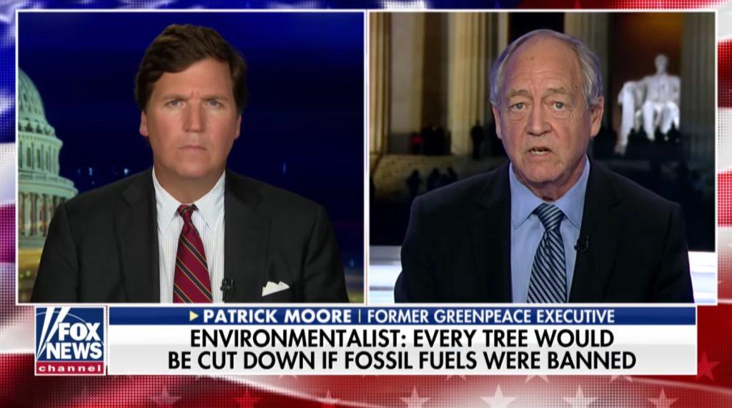This screenshot has width=732, height=408.
Task: Select the Patrick Moore name caption
Action: [277, 316]
